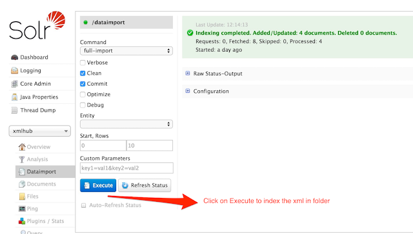The width and height of the screenshot is (413, 234).
Task: Open Java Properties page
Action: (39, 97)
